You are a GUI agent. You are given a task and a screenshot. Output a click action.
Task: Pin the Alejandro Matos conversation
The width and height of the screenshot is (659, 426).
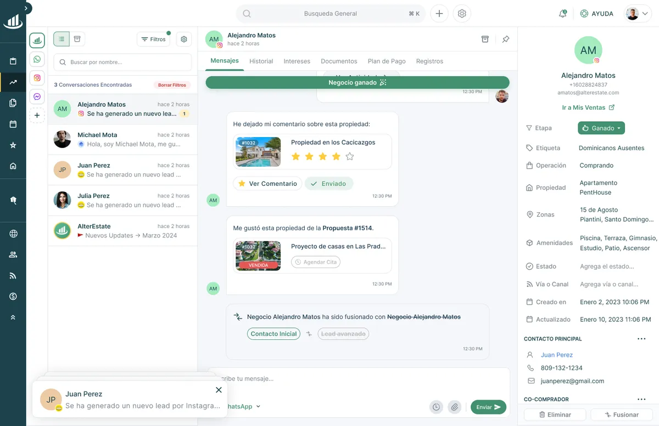(505, 39)
